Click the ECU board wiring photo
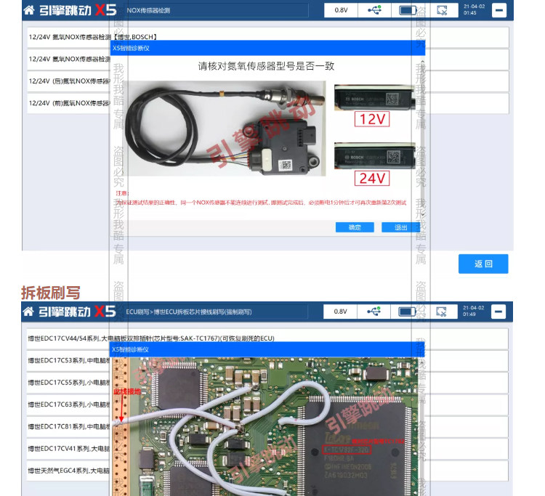The image size is (545, 496). click(x=265, y=426)
